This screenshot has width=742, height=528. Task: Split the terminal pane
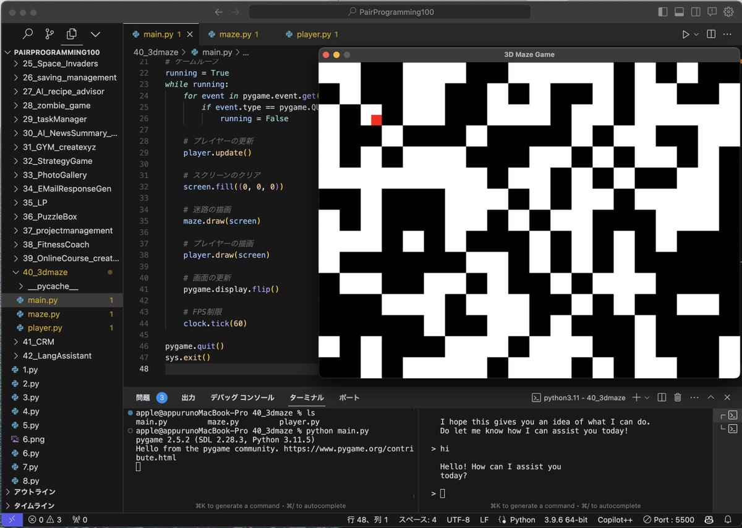coord(662,398)
